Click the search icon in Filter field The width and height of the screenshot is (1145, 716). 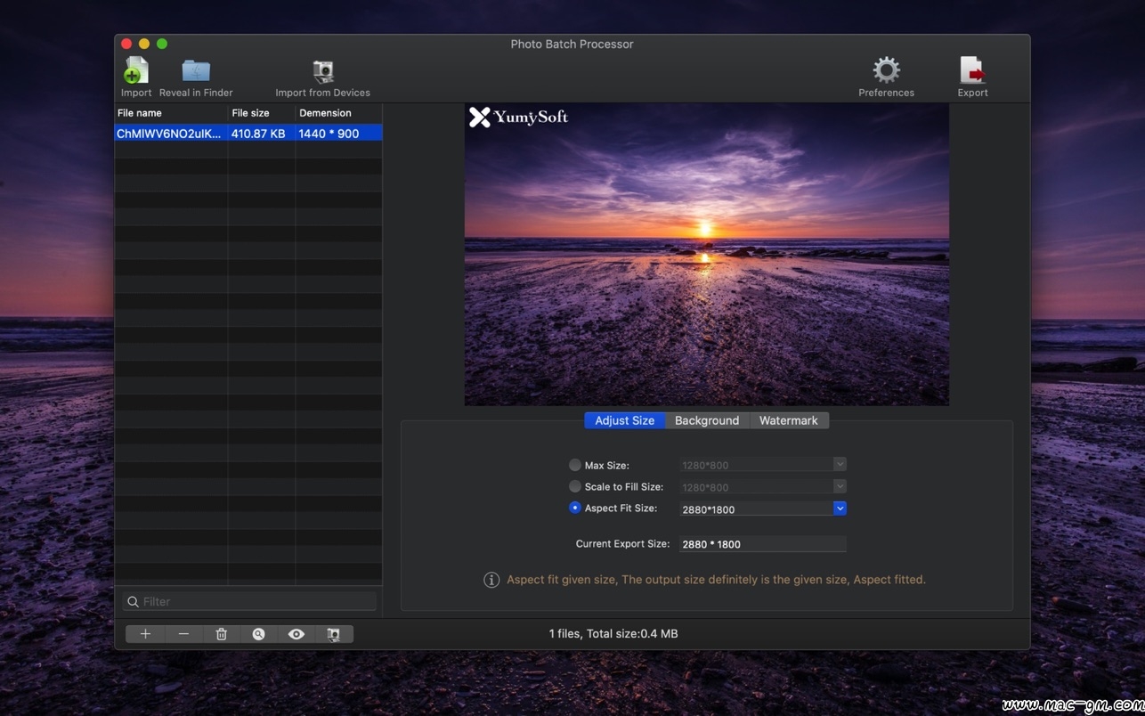[x=134, y=602]
